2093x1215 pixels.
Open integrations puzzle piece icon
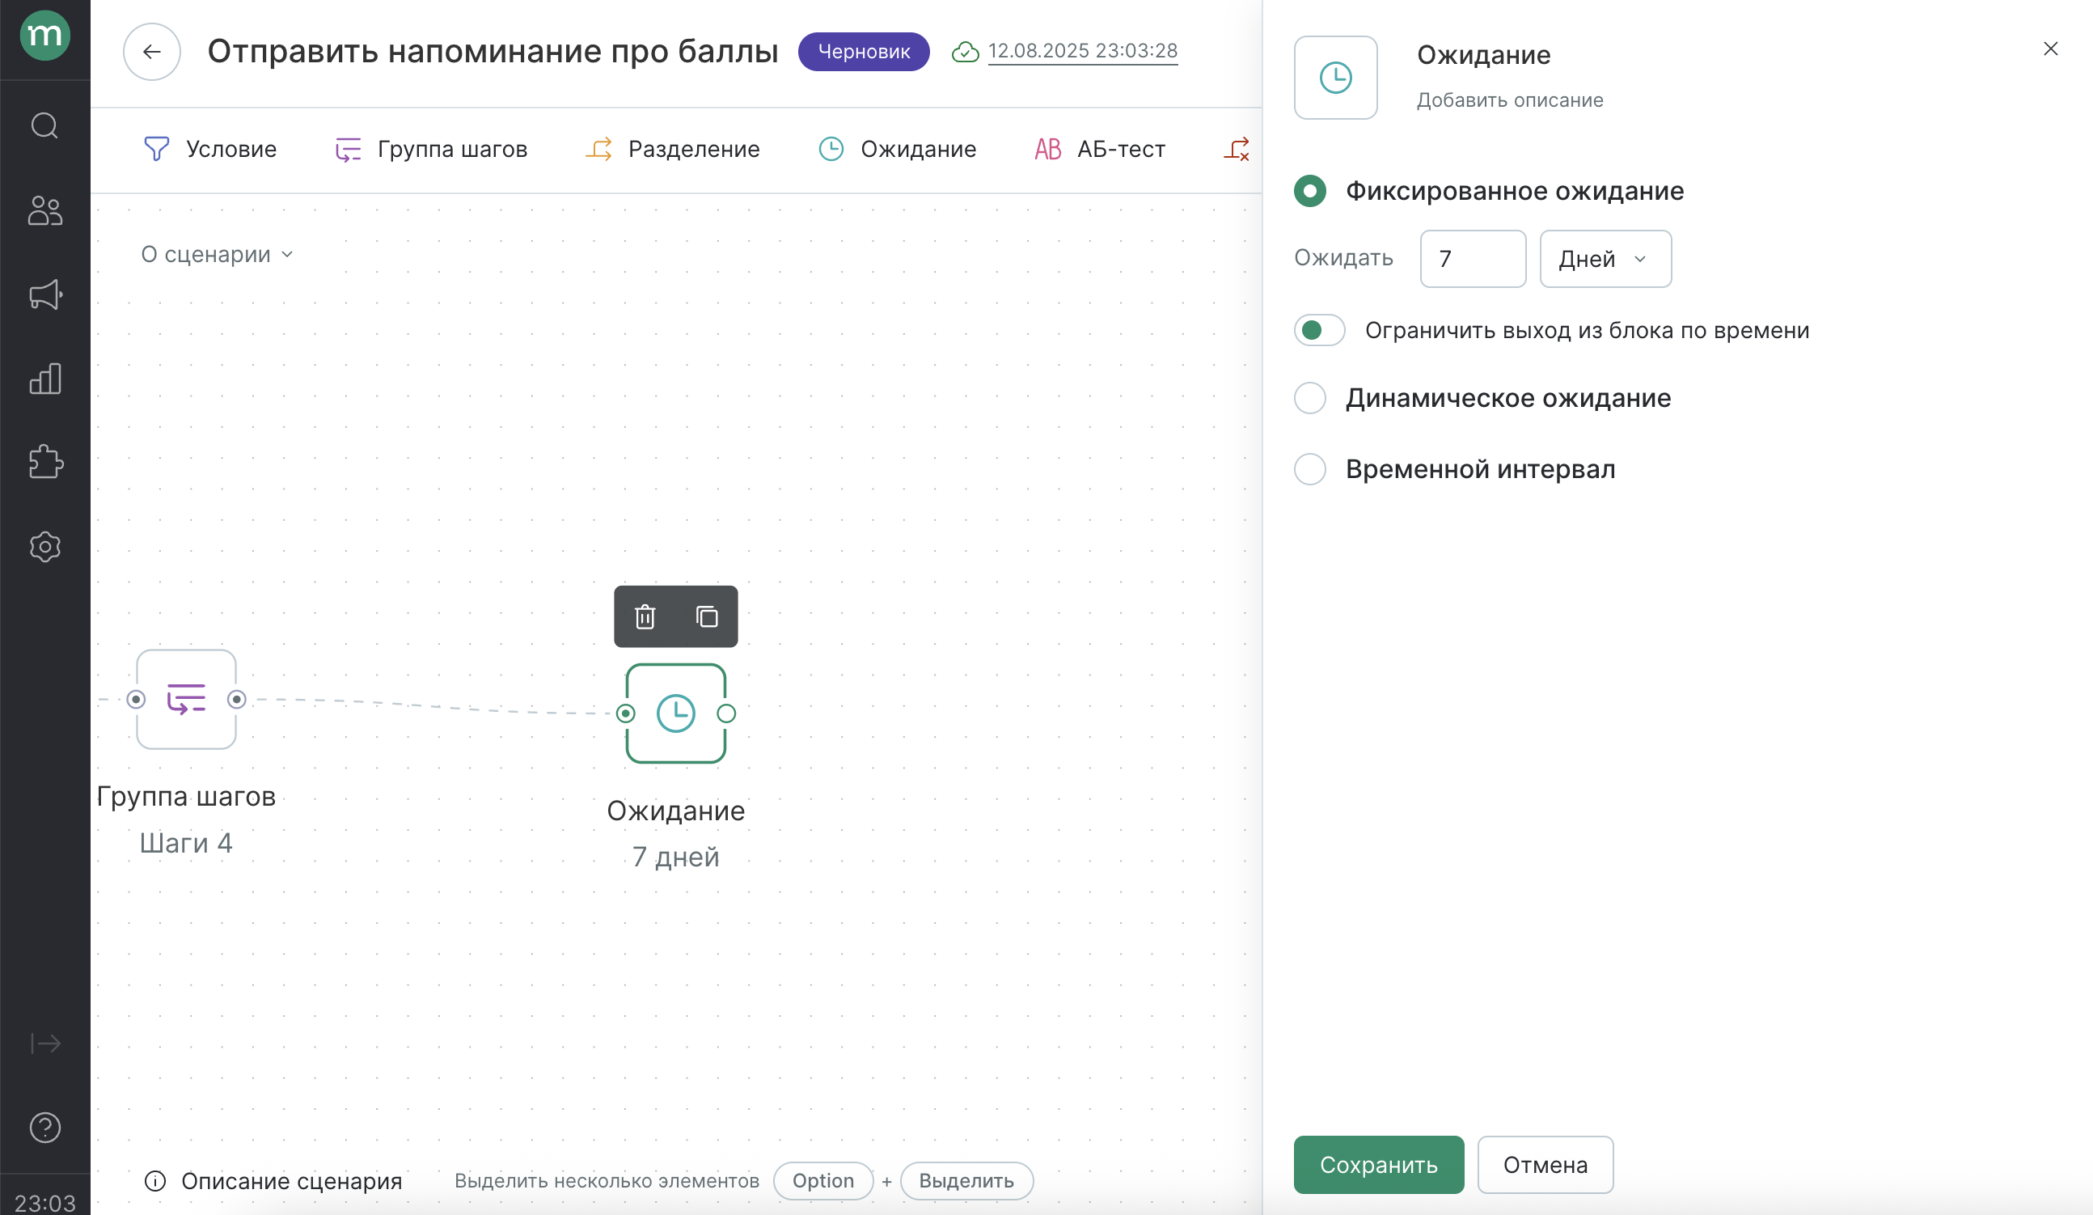[44, 463]
